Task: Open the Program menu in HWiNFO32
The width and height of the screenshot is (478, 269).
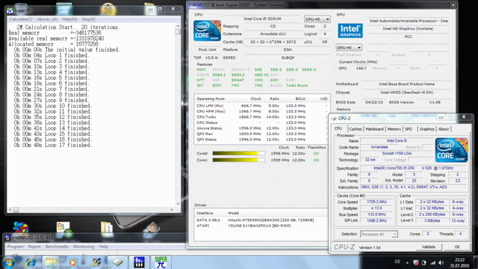Action: [16, 246]
